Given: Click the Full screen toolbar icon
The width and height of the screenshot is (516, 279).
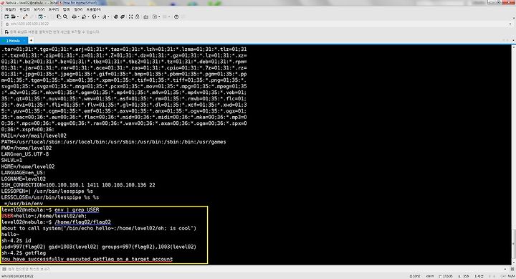Looking at the screenshot, I should (130, 16).
